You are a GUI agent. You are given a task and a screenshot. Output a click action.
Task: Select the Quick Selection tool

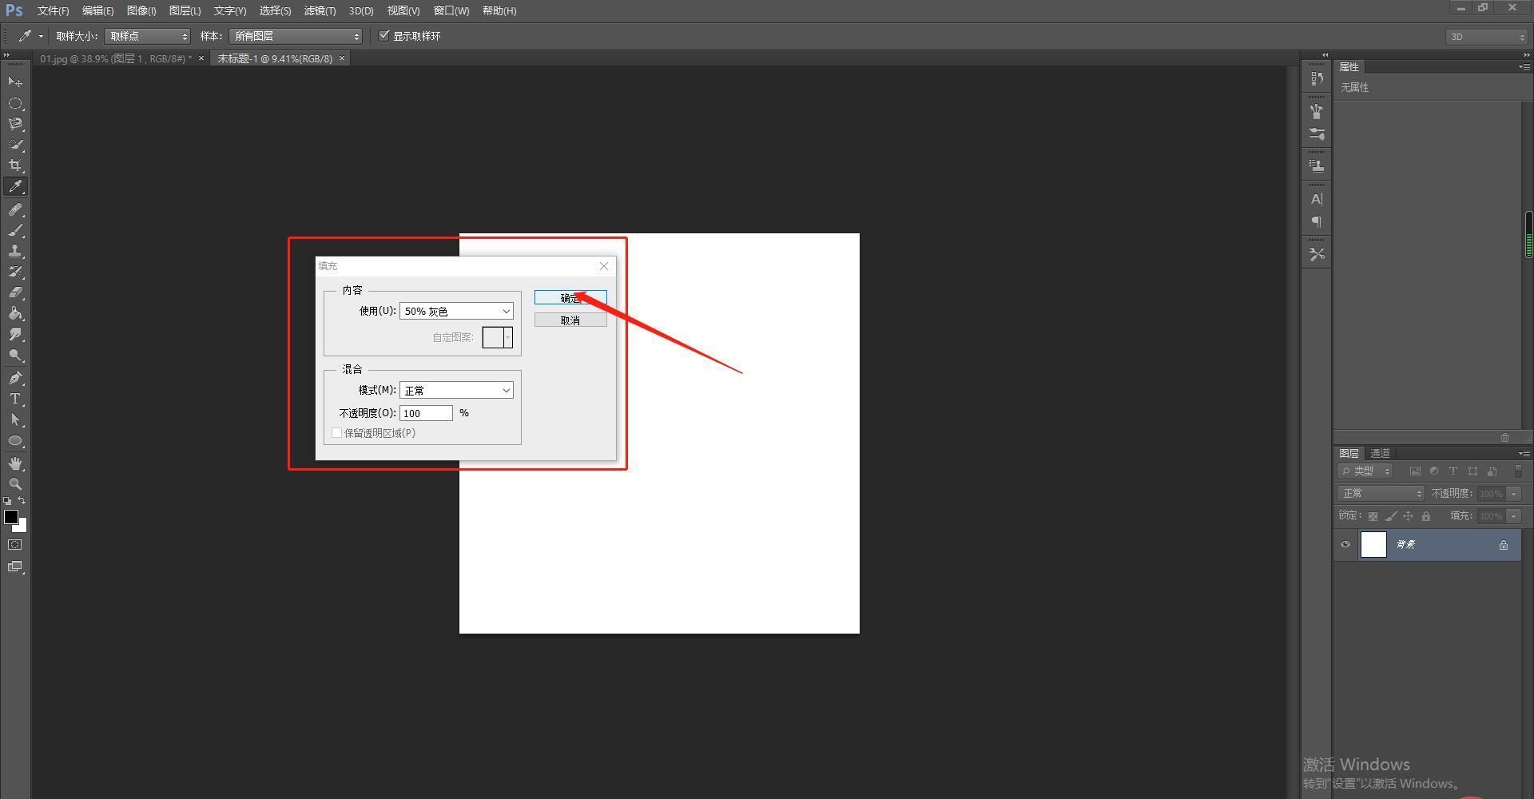[x=15, y=145]
